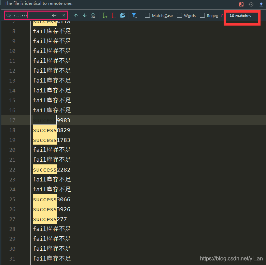Viewport: 266px width, 265px height.
Task: Click 'The file is identical to remote one.' message
Action: pos(39,3)
